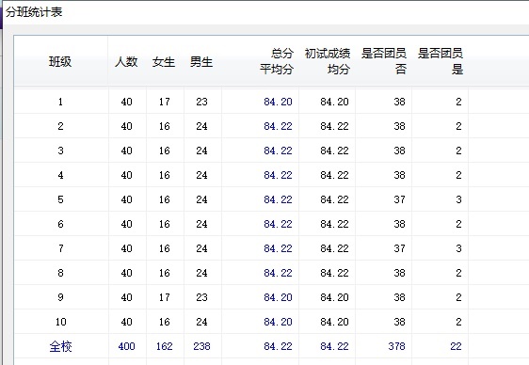This screenshot has width=529, height=365.
Task: Click the 分班统计表 window title
Action: [34, 12]
